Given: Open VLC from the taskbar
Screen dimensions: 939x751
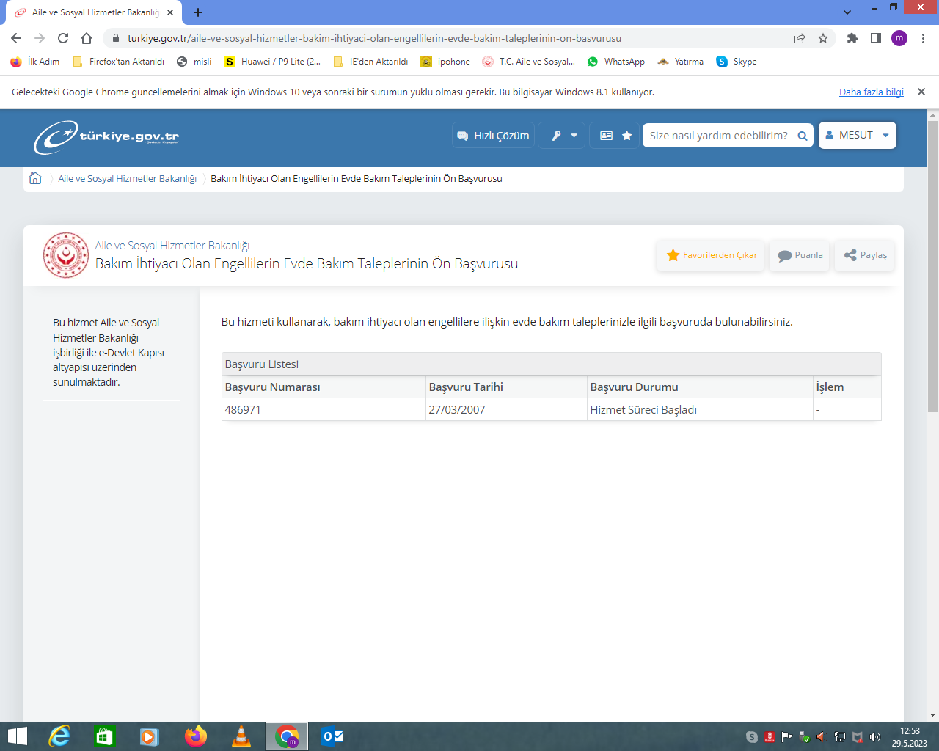Looking at the screenshot, I should click(241, 736).
